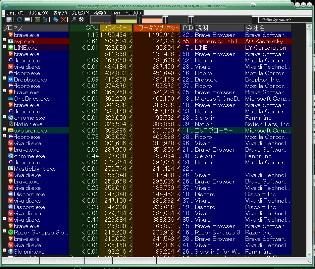The height and width of the screenshot is (269, 315).
Task: Toggle the process tree view toolbar icon
Action: point(45,19)
